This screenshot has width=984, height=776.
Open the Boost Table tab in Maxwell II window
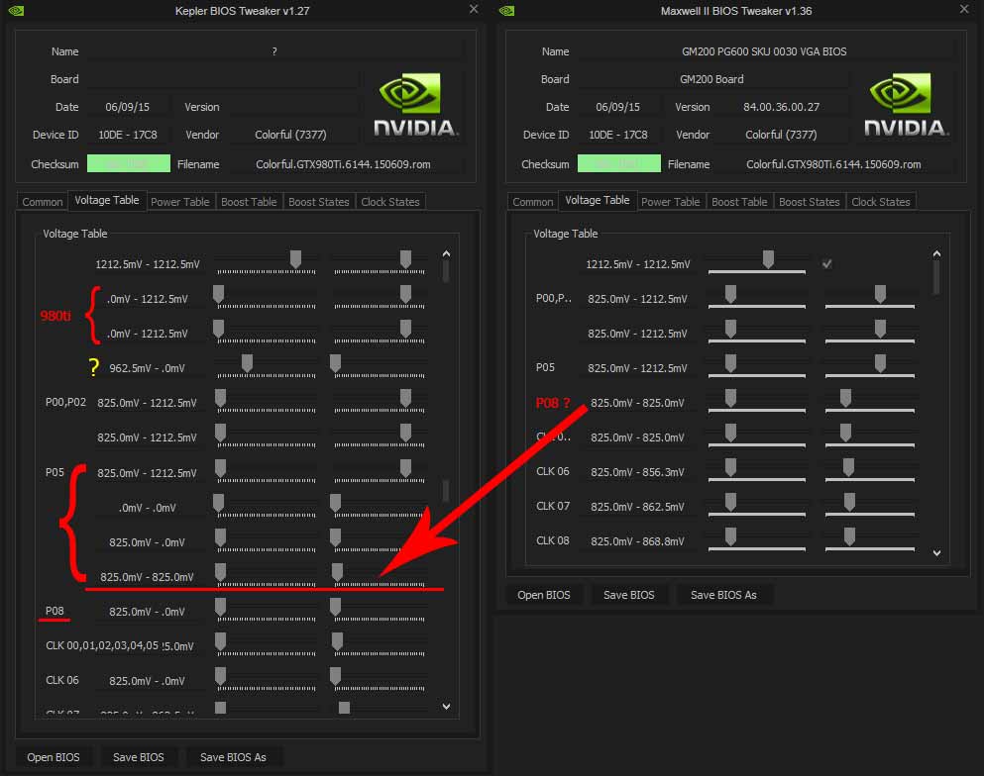[x=739, y=202]
